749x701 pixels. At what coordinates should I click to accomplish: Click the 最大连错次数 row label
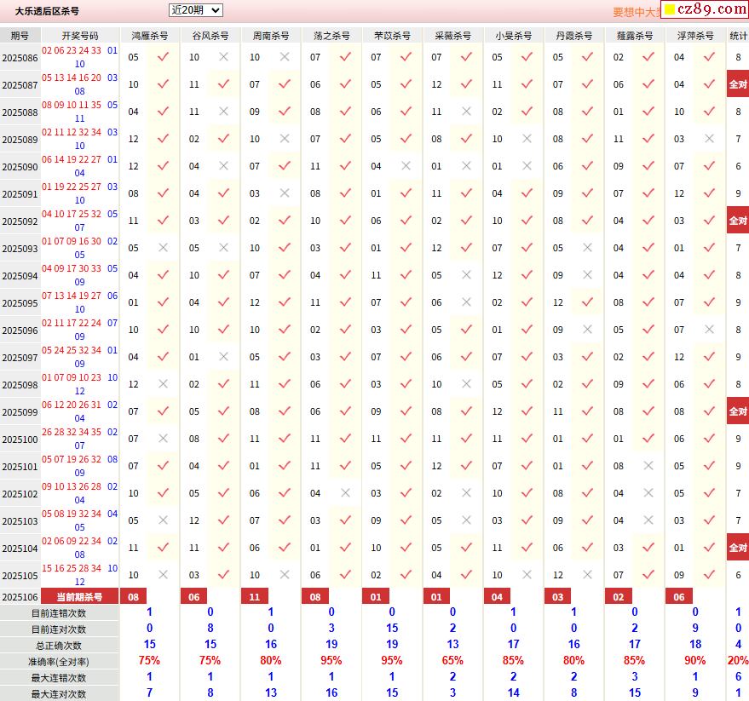[x=59, y=678]
